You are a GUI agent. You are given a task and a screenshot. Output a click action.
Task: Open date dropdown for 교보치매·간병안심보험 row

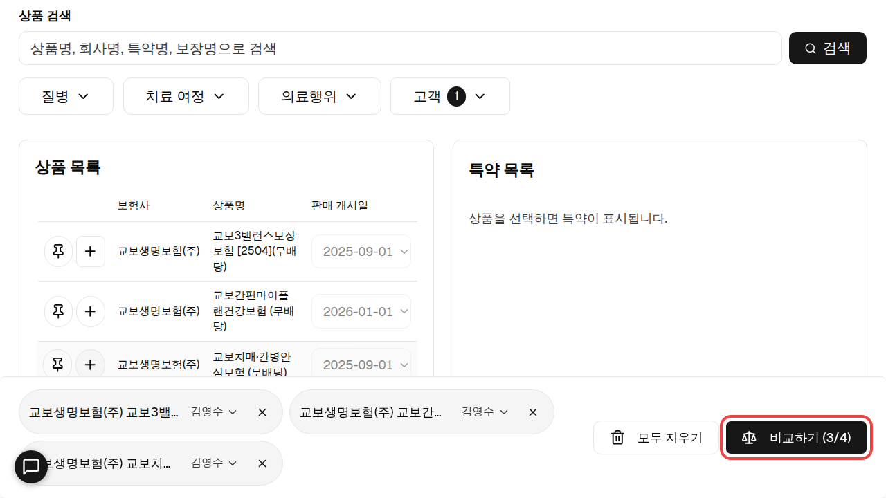tap(361, 364)
